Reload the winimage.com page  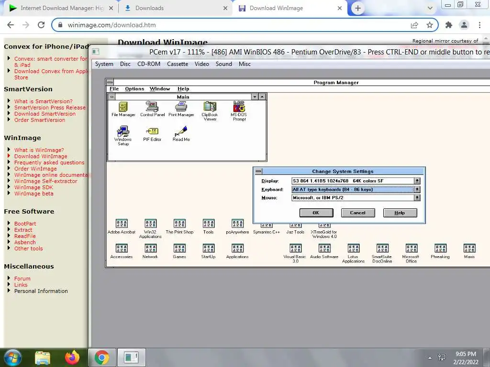coord(41,25)
